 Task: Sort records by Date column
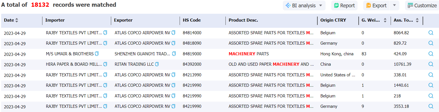click(17, 20)
